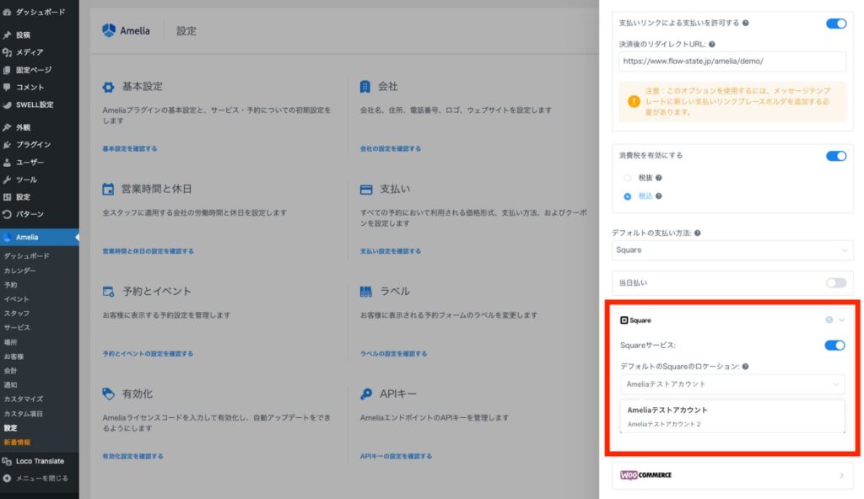Viewport: 864px width, 499px height.
Task: Toggle the 消費税を有効にする switch
Action: 835,156
